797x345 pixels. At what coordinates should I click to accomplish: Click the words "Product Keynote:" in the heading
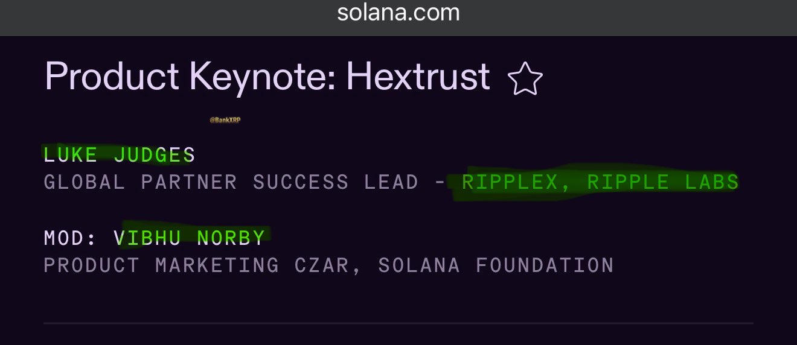pos(190,77)
